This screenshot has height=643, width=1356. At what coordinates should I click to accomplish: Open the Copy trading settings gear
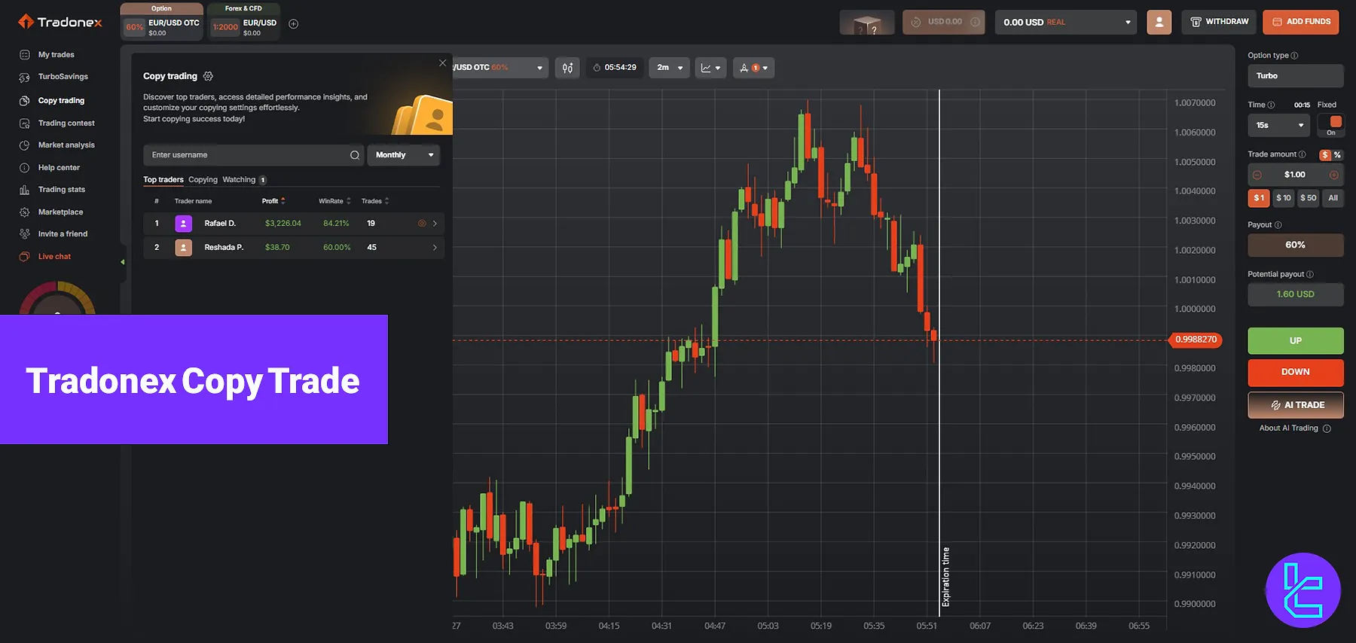[209, 76]
